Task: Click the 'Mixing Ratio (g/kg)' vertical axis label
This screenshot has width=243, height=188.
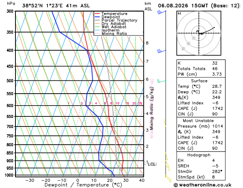Action: (152, 108)
